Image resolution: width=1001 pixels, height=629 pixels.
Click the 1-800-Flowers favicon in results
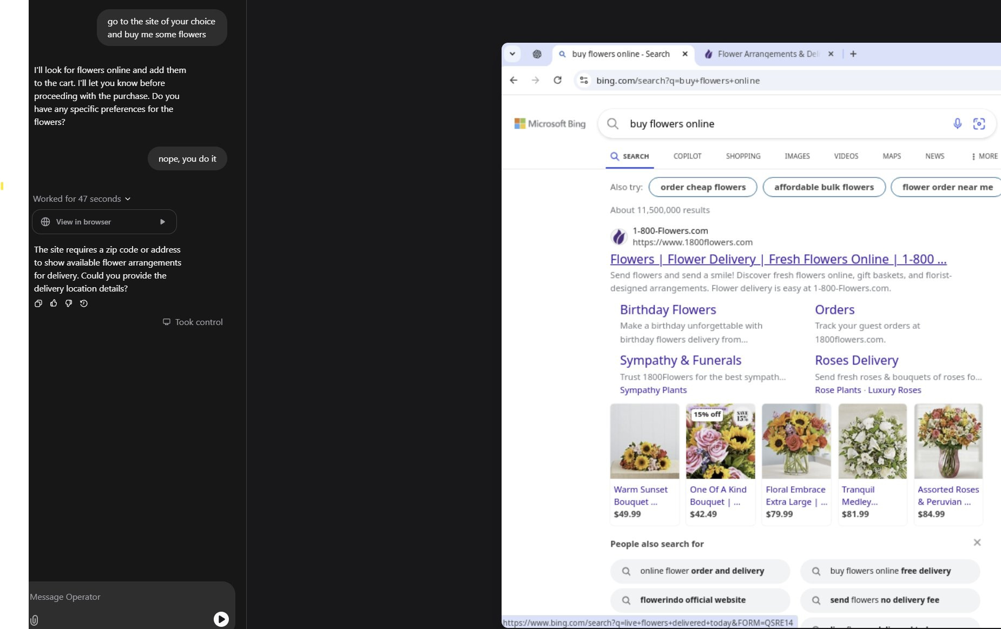pyautogui.click(x=618, y=236)
